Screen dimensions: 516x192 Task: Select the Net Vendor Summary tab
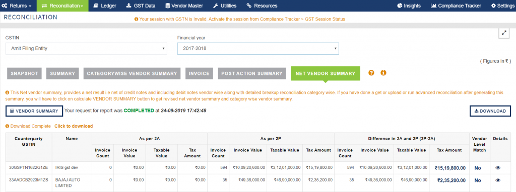point(326,73)
